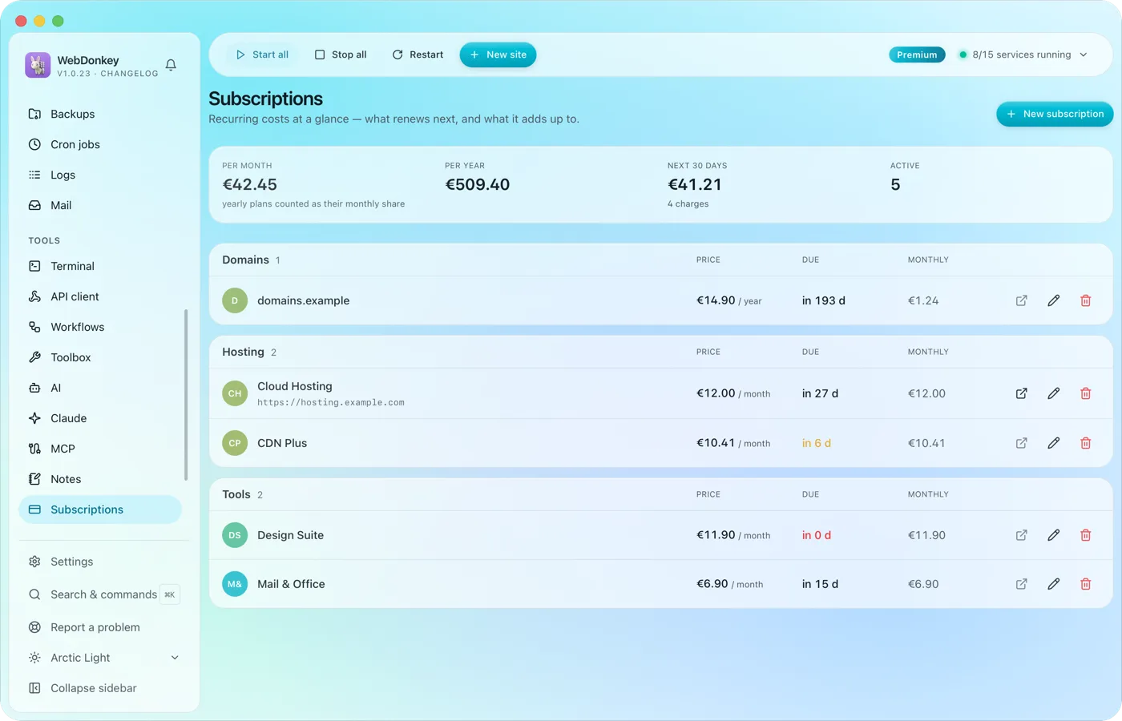The image size is (1122, 721).
Task: Open the CHANGELOG link
Action: pos(129,74)
